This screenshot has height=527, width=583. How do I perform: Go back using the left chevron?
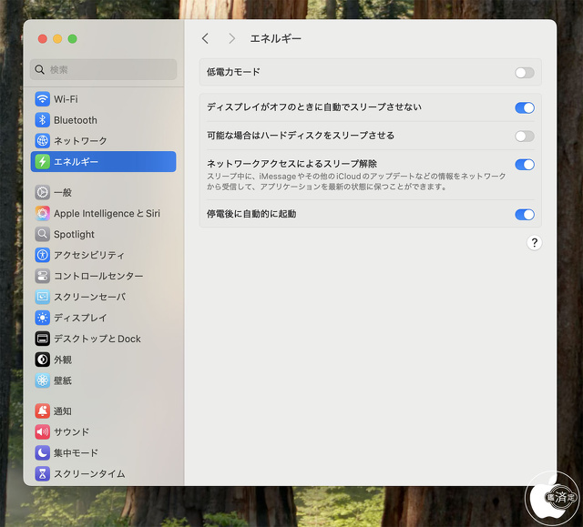coord(205,38)
